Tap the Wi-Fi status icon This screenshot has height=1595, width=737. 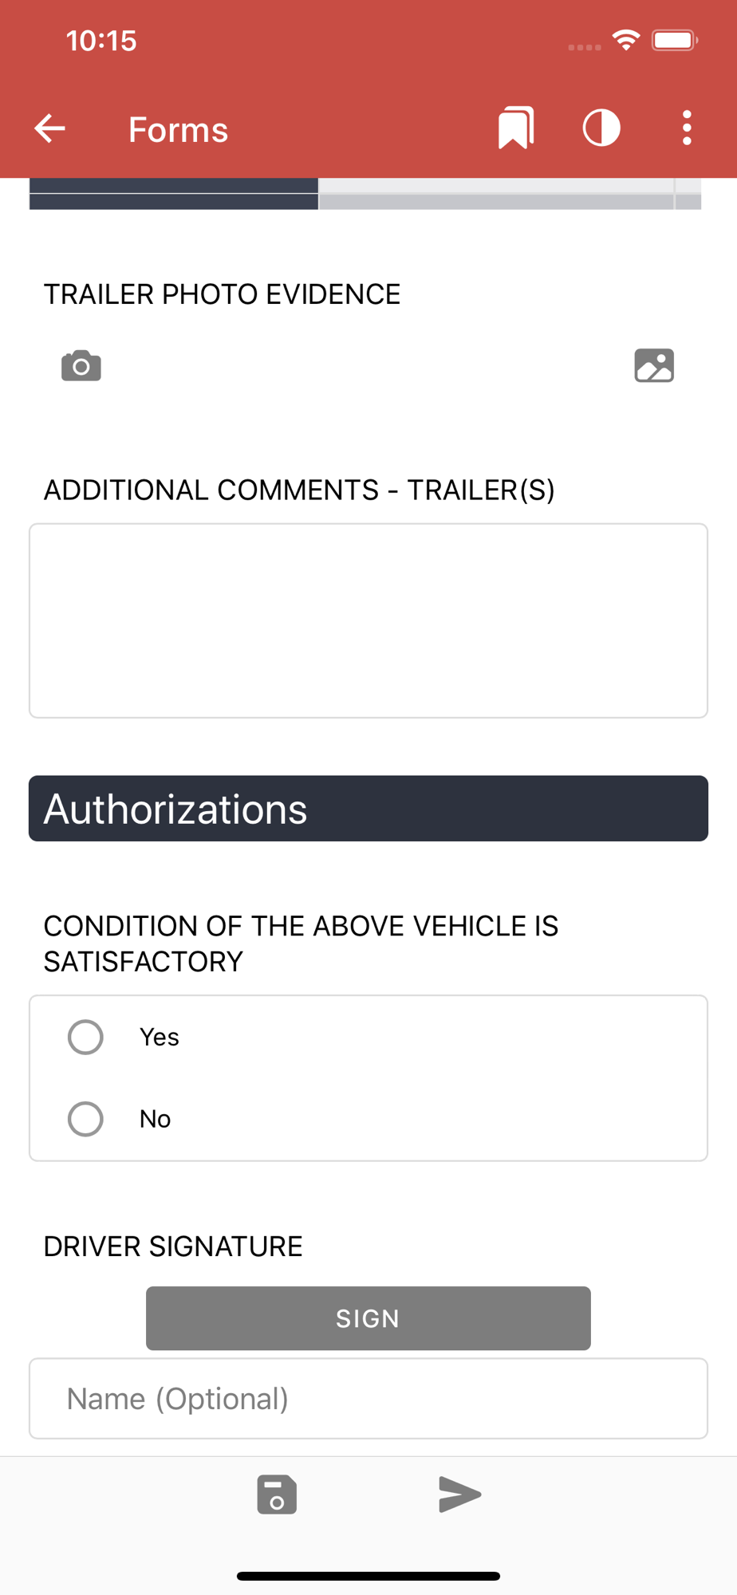[626, 40]
